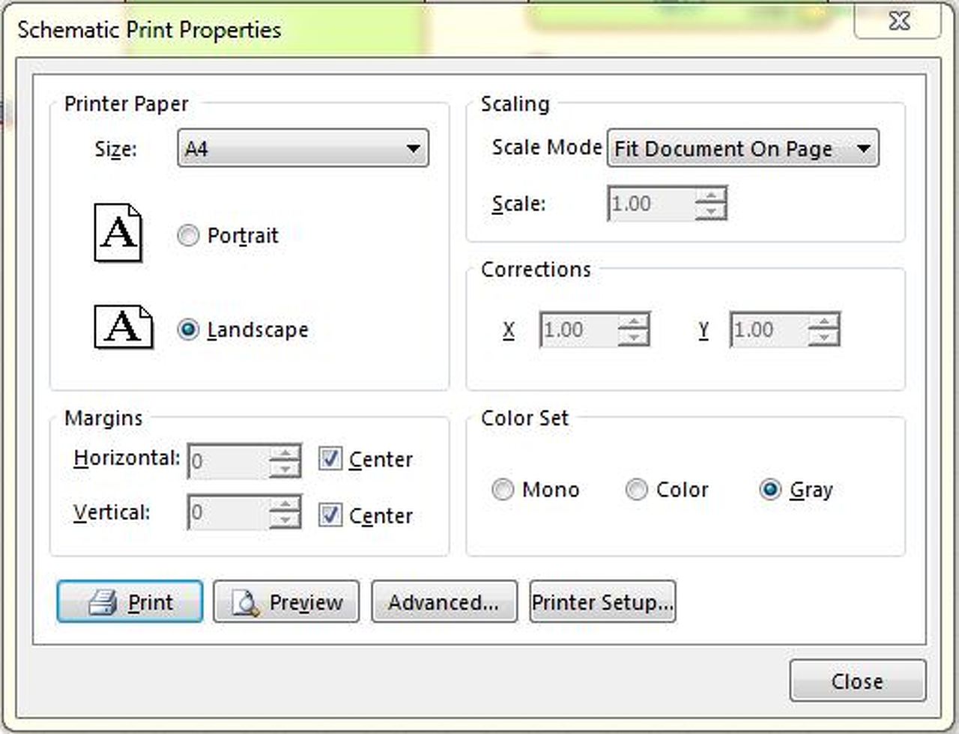This screenshot has width=959, height=734.
Task: Click the portrait page orientation icon
Action: coord(118,233)
